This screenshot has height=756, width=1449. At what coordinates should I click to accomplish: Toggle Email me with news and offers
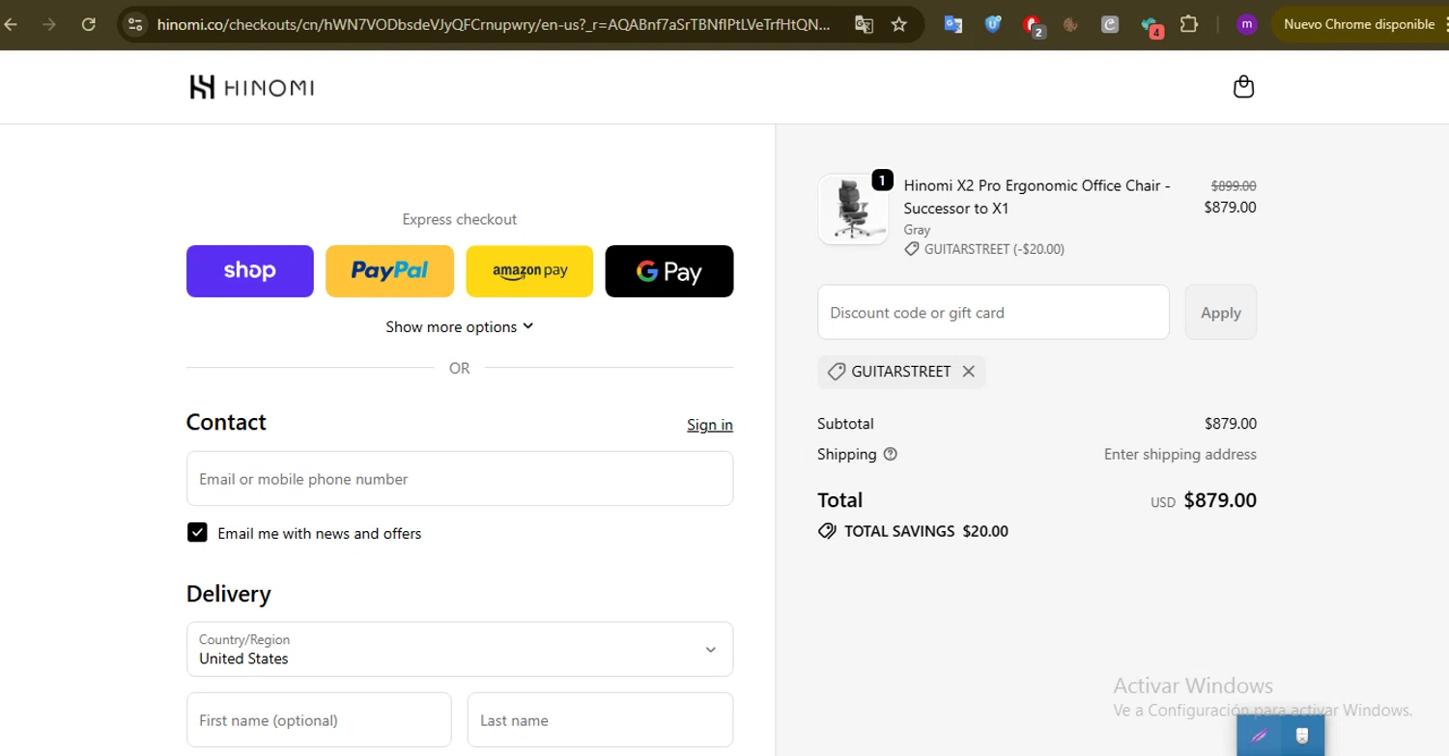(x=197, y=533)
